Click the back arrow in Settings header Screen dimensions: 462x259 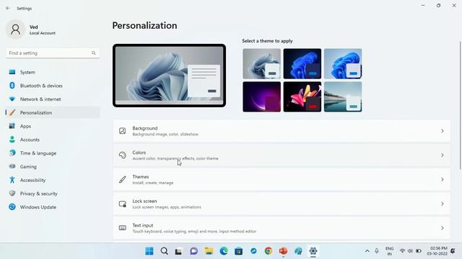[x=8, y=8]
